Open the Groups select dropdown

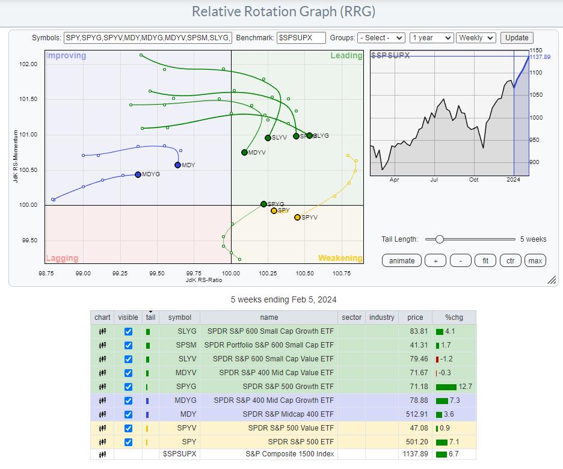point(381,37)
